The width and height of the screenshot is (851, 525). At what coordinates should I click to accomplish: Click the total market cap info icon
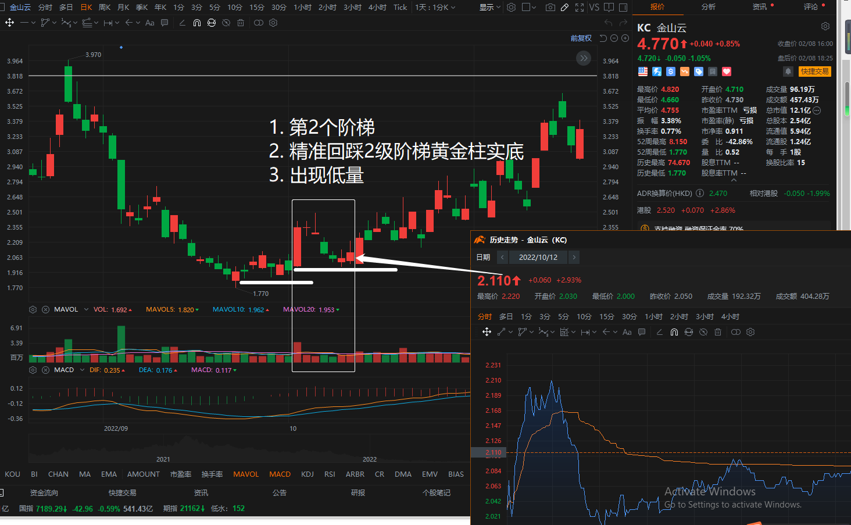click(817, 110)
